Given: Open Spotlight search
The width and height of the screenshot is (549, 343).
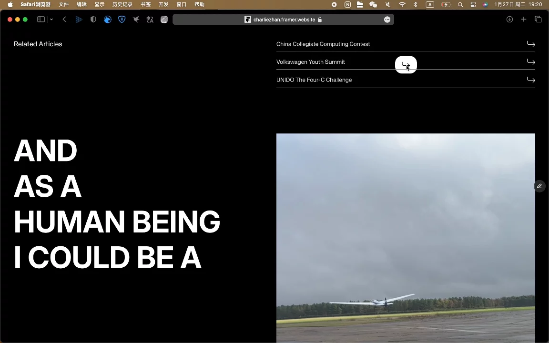Looking at the screenshot, I should 460,5.
